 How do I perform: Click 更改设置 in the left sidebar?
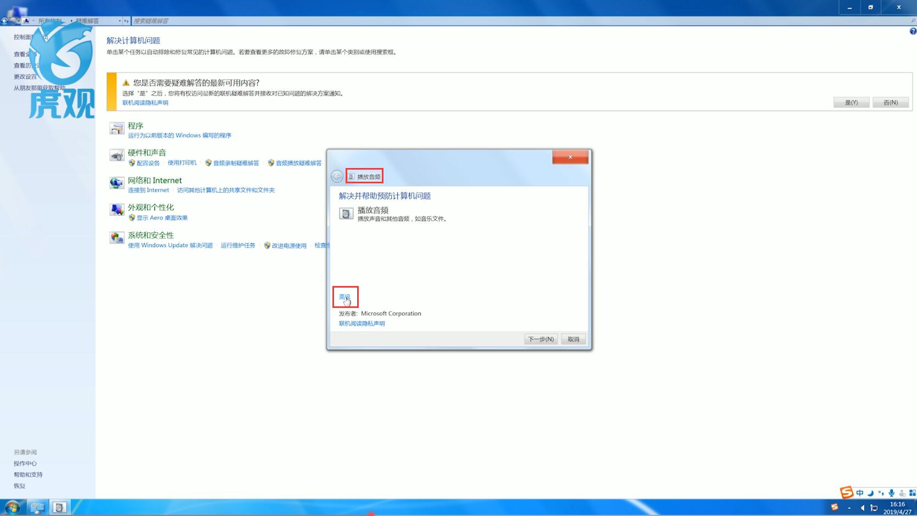pos(25,77)
